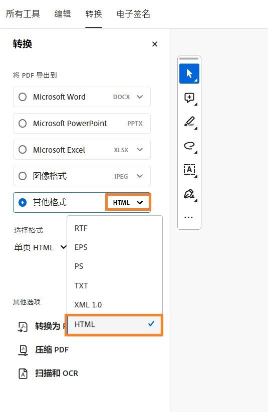Click the 扫描和 OCR option
The image size is (268, 412).
pos(57,373)
